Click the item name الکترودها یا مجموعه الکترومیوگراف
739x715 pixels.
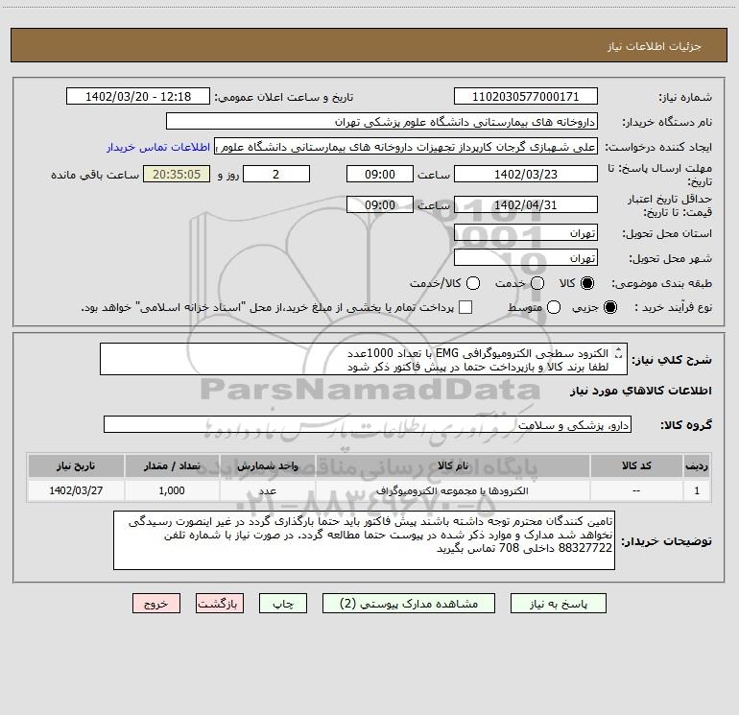tap(452, 491)
